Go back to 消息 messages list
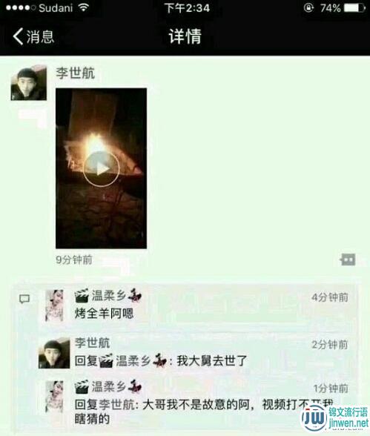The image size is (370, 436). pyautogui.click(x=33, y=37)
